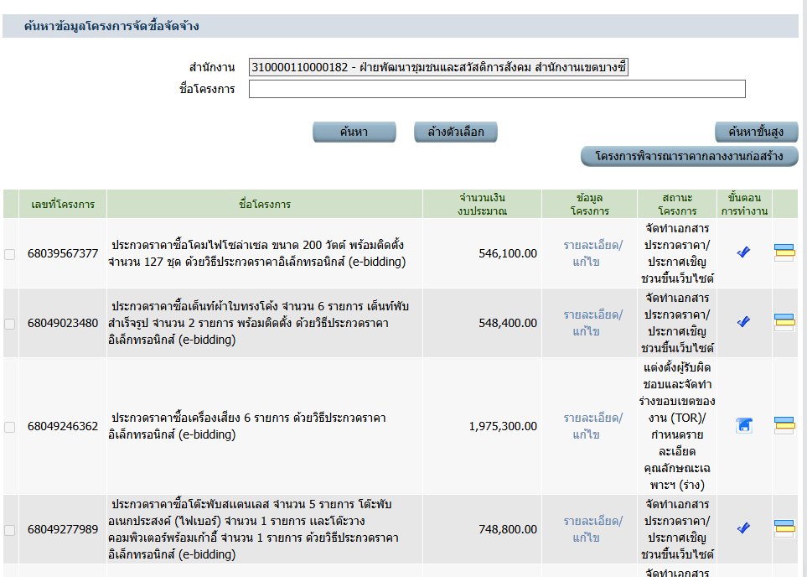Viewport: 807px width, 577px height.
Task: Open the yellow-blue list icon for project 68049277989
Action: click(x=784, y=528)
